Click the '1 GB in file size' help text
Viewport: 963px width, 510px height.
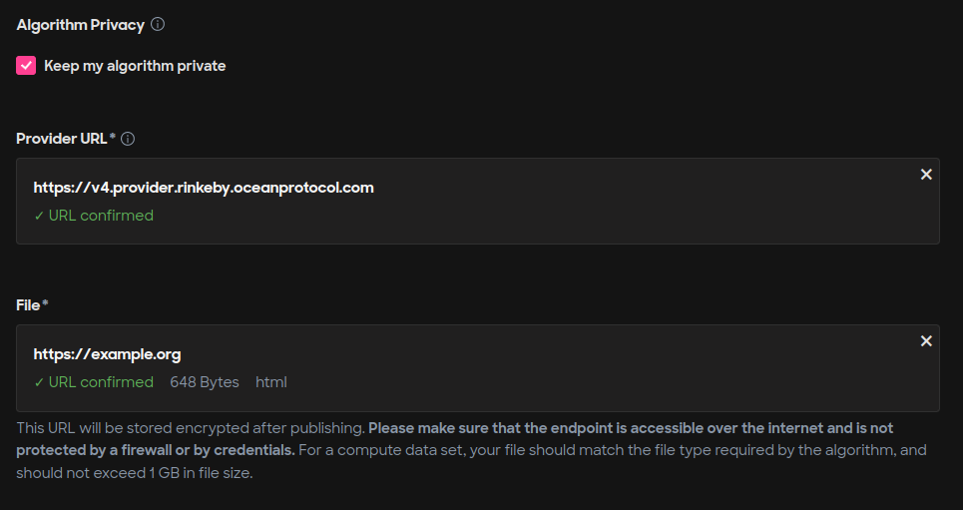(x=201, y=473)
